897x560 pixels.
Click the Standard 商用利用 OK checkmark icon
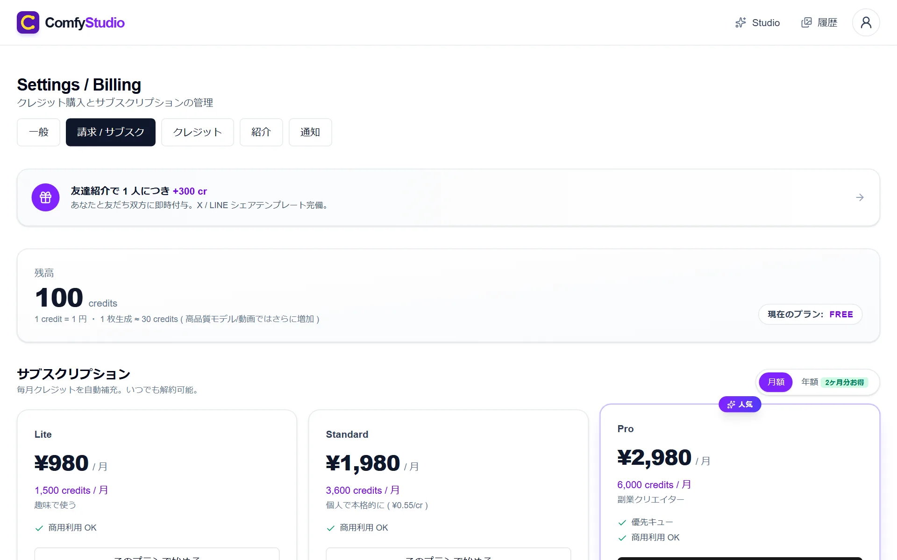pos(331,528)
